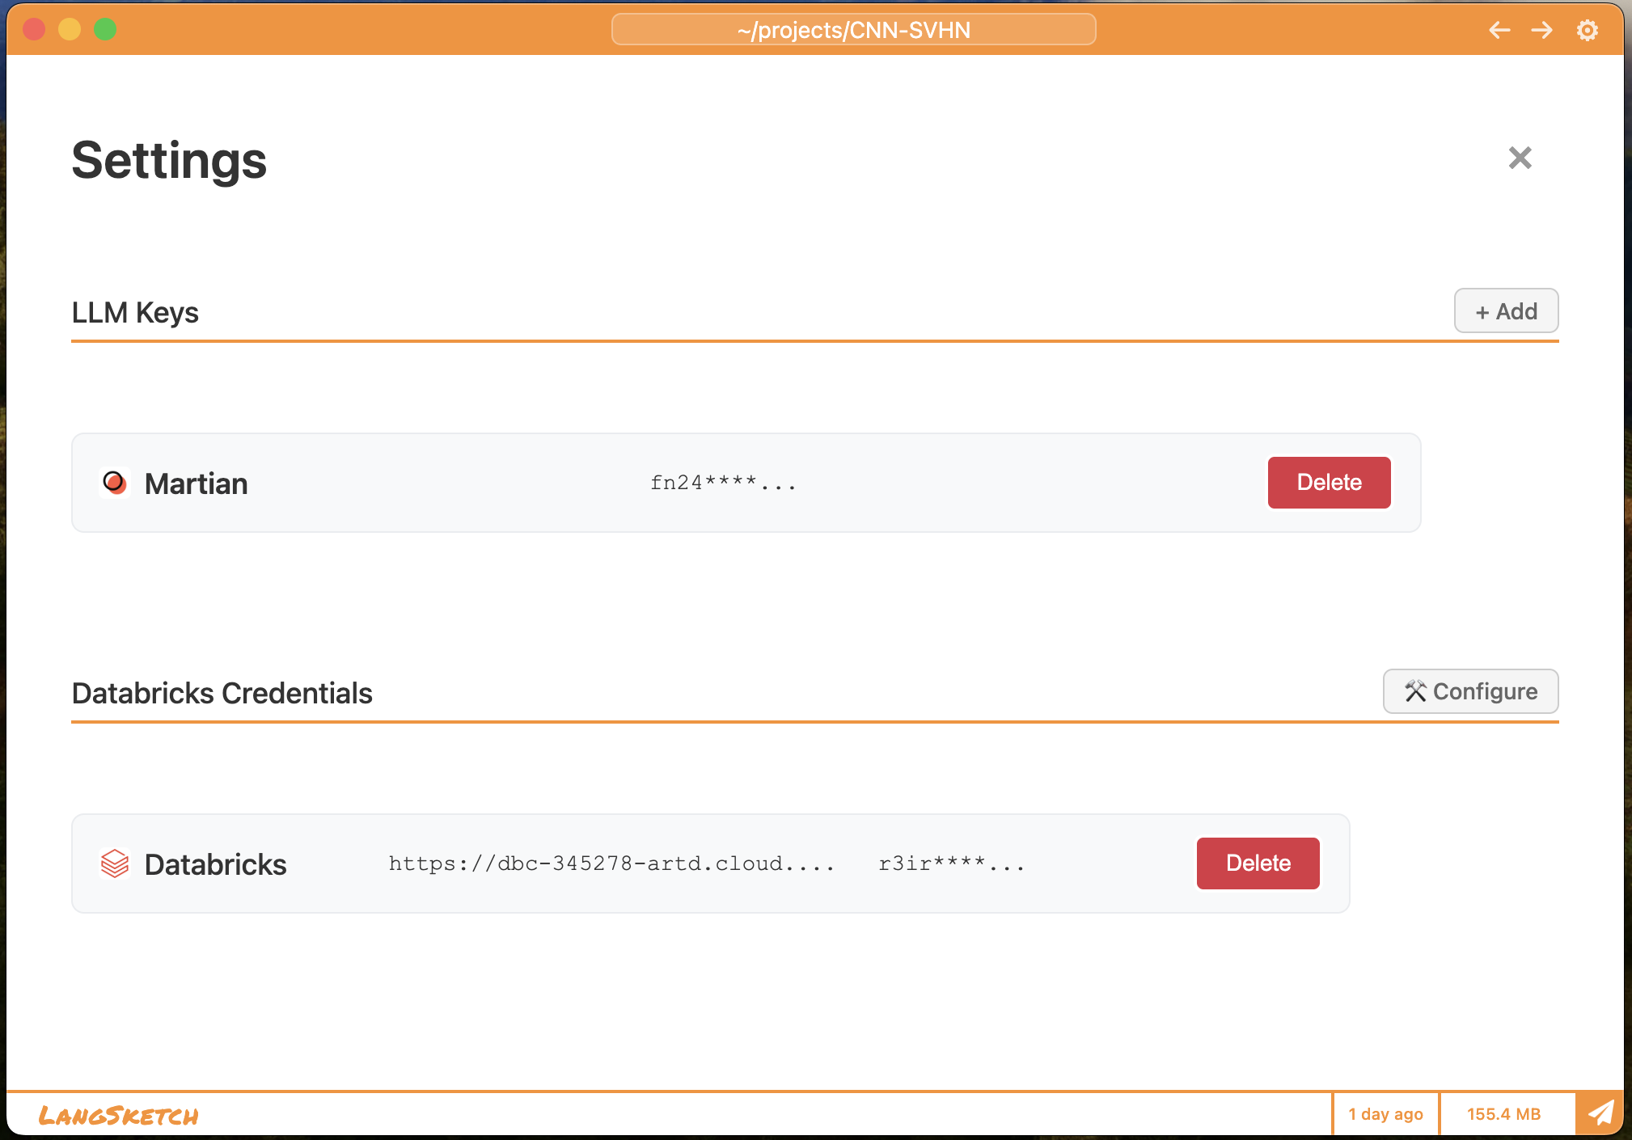The height and width of the screenshot is (1140, 1632).
Task: Click the masked Martian key fn24****
Action: pyautogui.click(x=723, y=483)
